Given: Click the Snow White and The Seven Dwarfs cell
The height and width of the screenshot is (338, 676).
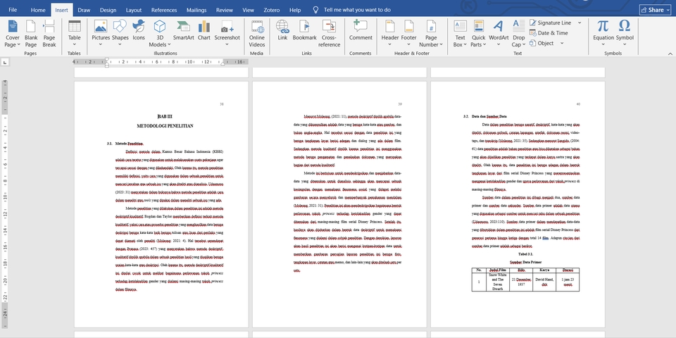Looking at the screenshot, I should tap(498, 282).
